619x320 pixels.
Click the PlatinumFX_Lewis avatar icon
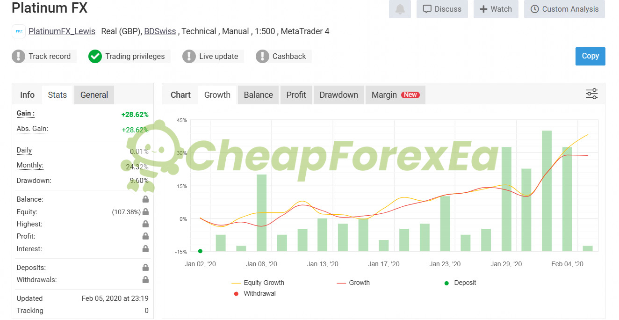tap(19, 31)
